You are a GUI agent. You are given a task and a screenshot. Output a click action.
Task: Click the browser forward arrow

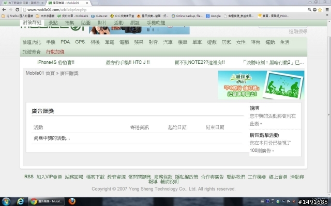pos(10,10)
